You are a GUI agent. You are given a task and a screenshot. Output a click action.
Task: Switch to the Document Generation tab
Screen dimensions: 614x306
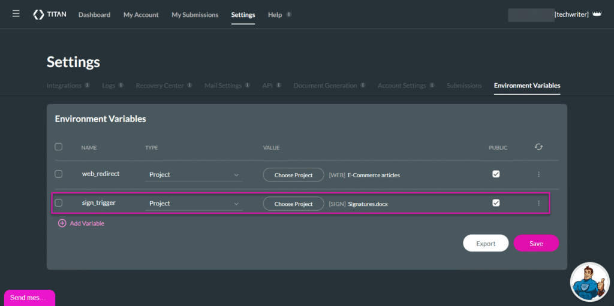tap(325, 86)
